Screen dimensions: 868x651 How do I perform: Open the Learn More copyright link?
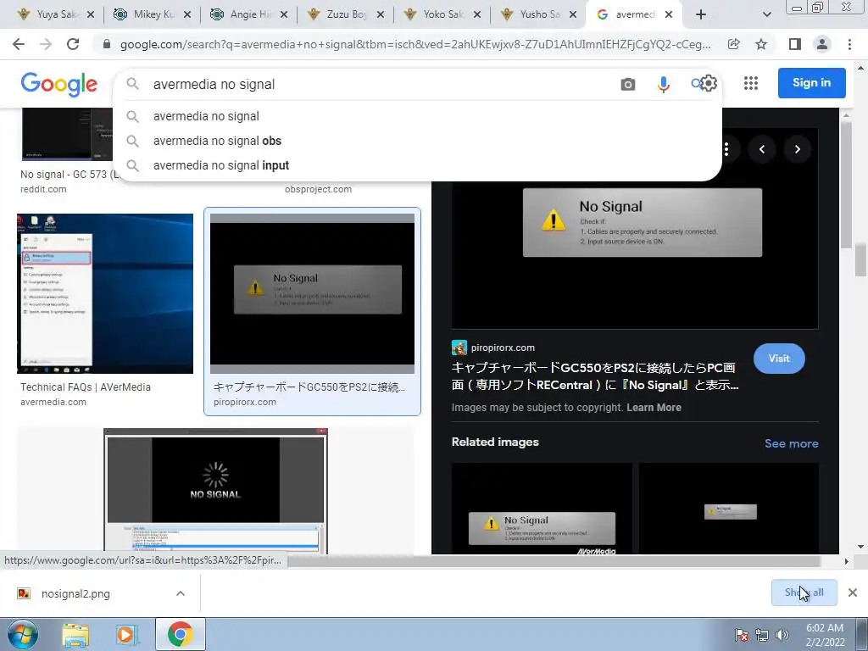click(x=654, y=408)
